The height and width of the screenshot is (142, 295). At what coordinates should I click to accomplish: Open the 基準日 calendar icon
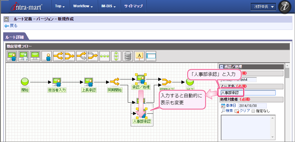tap(223, 105)
